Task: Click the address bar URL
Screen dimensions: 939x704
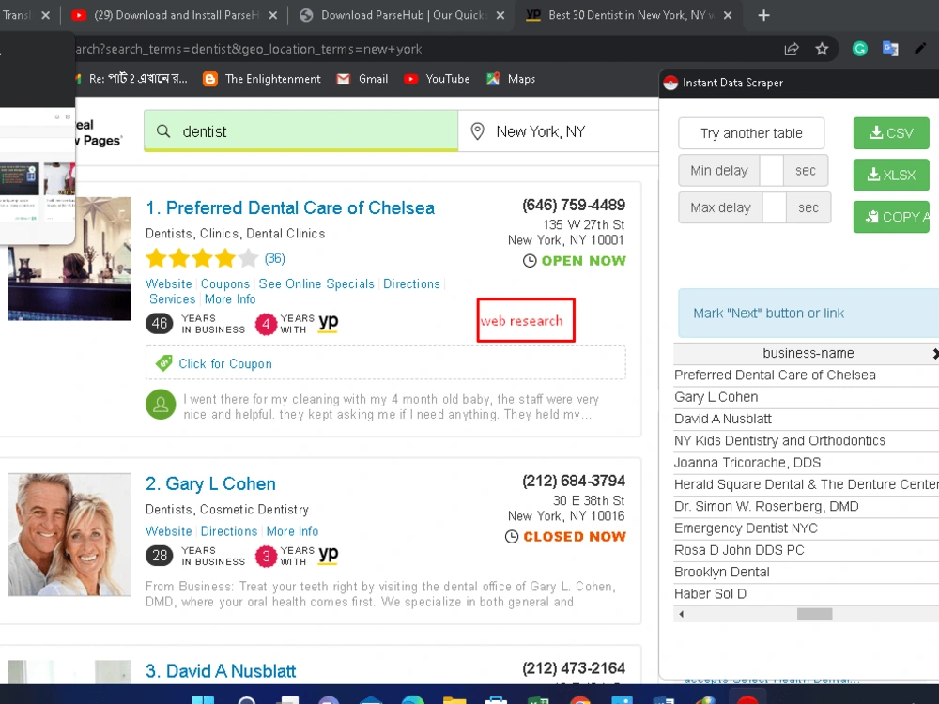Action: point(249,49)
